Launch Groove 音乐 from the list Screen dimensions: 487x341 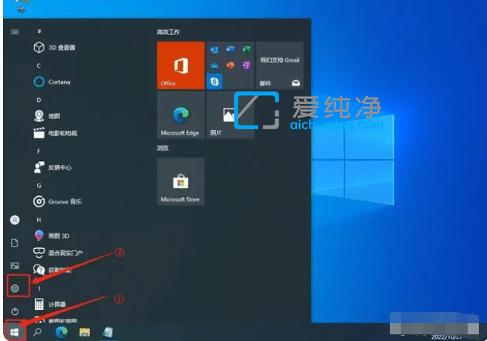pyautogui.click(x=57, y=201)
